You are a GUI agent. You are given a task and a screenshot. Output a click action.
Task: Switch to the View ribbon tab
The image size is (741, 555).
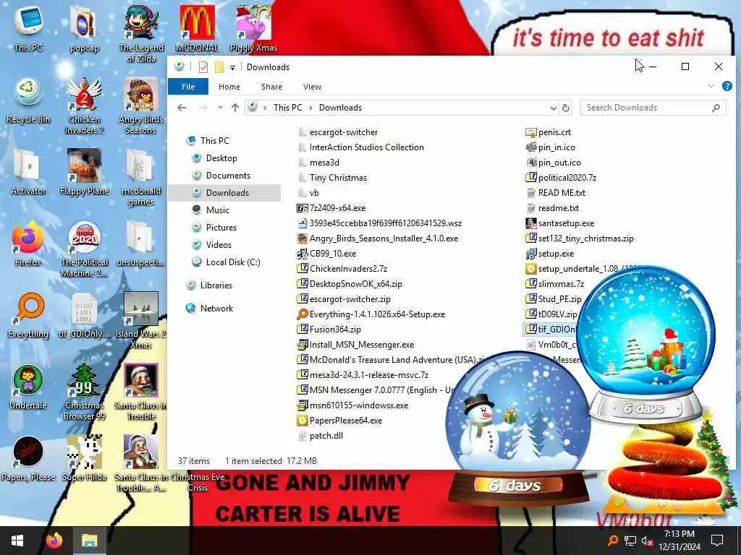click(x=312, y=87)
